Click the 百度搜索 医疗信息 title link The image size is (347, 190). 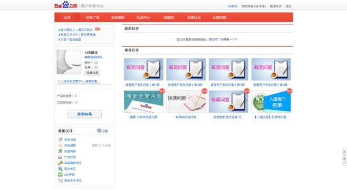228,117
